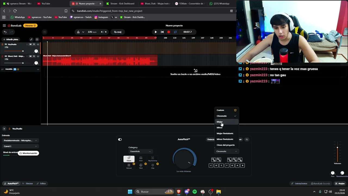Choose Clave del proyecto option
348x196 pixels.
coord(226,145)
